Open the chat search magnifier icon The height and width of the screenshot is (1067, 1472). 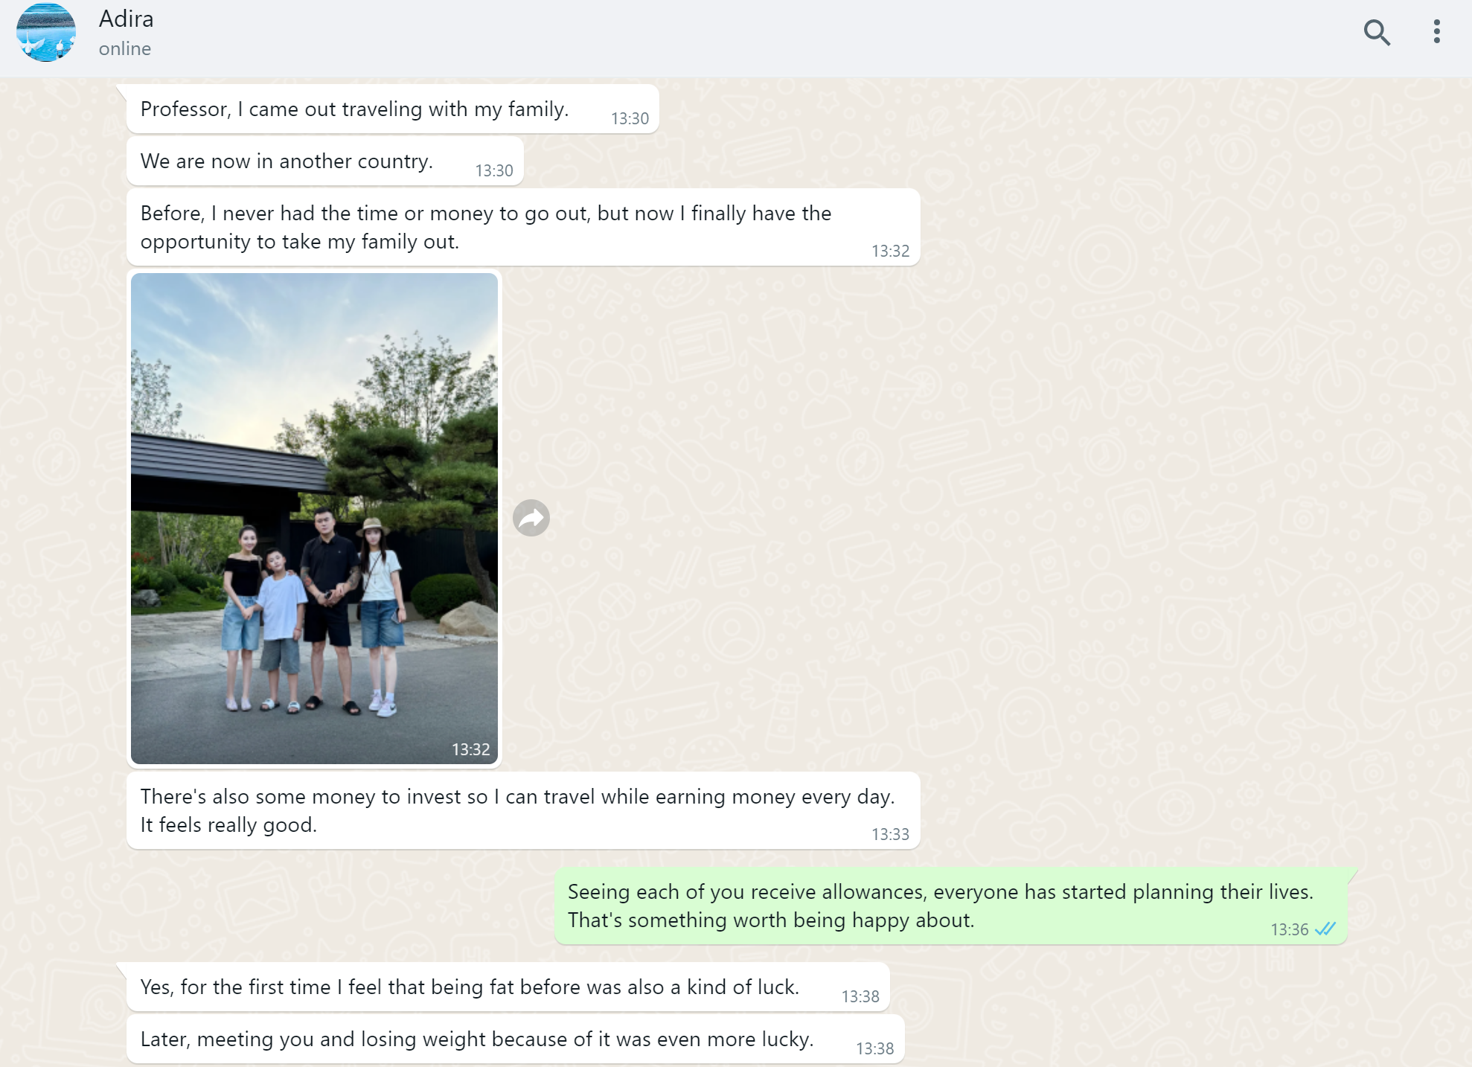1377,33
